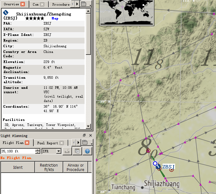Image resolution: width=216 pixels, height=194 pixels.
Task: Click the IATA code SJW
Action: (x=46, y=29)
